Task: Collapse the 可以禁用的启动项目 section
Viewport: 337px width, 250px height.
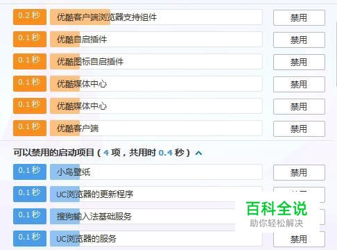Action: tap(198, 153)
